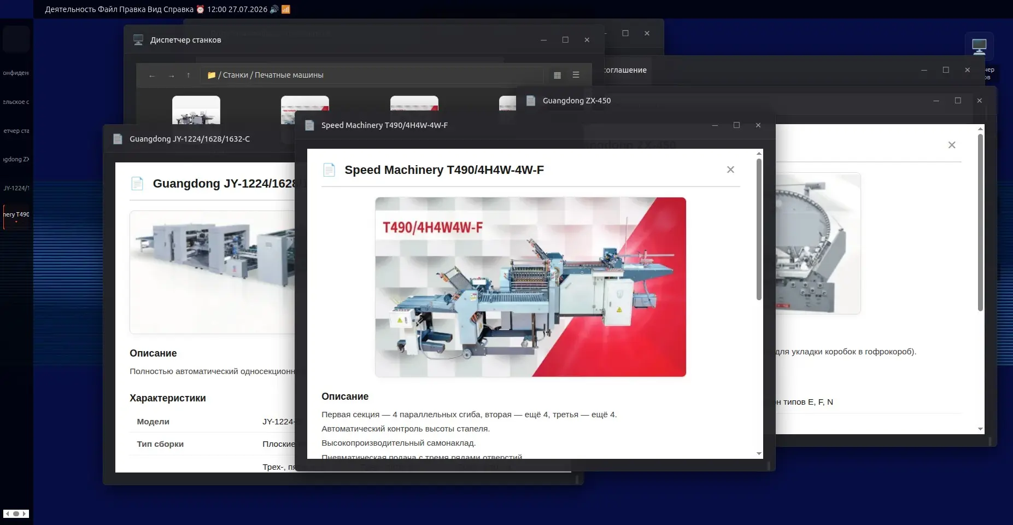Image resolution: width=1013 pixels, height=525 pixels.
Task: Click scroll-down arrow in Guangdong ZX-450 window
Action: (x=980, y=429)
